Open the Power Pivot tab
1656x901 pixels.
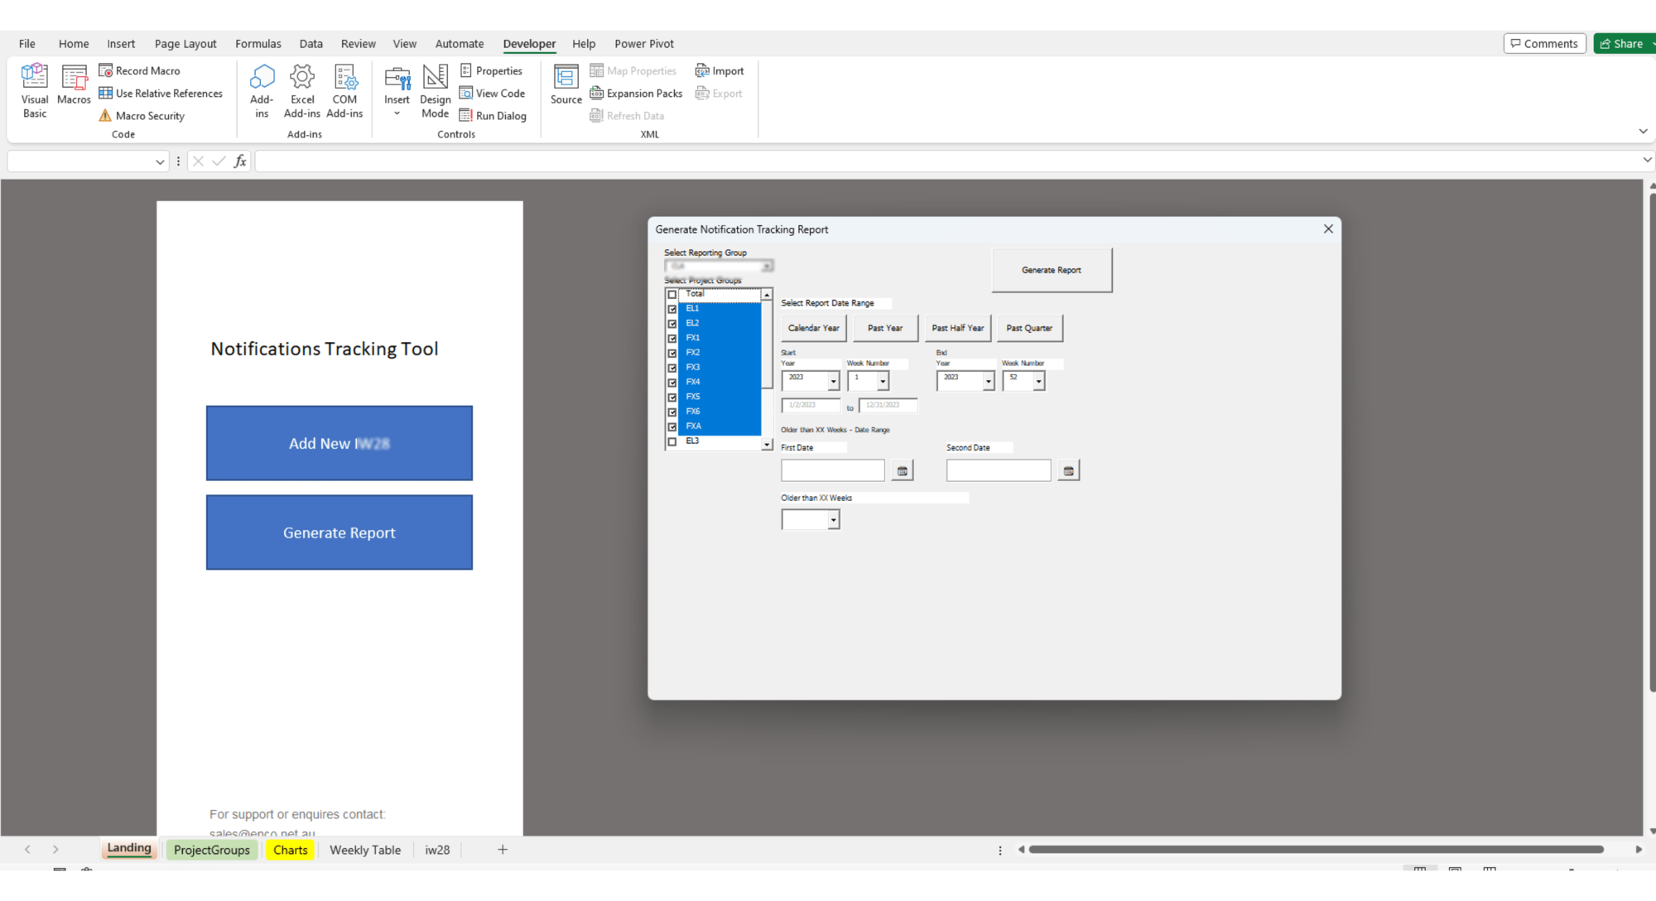[644, 44]
